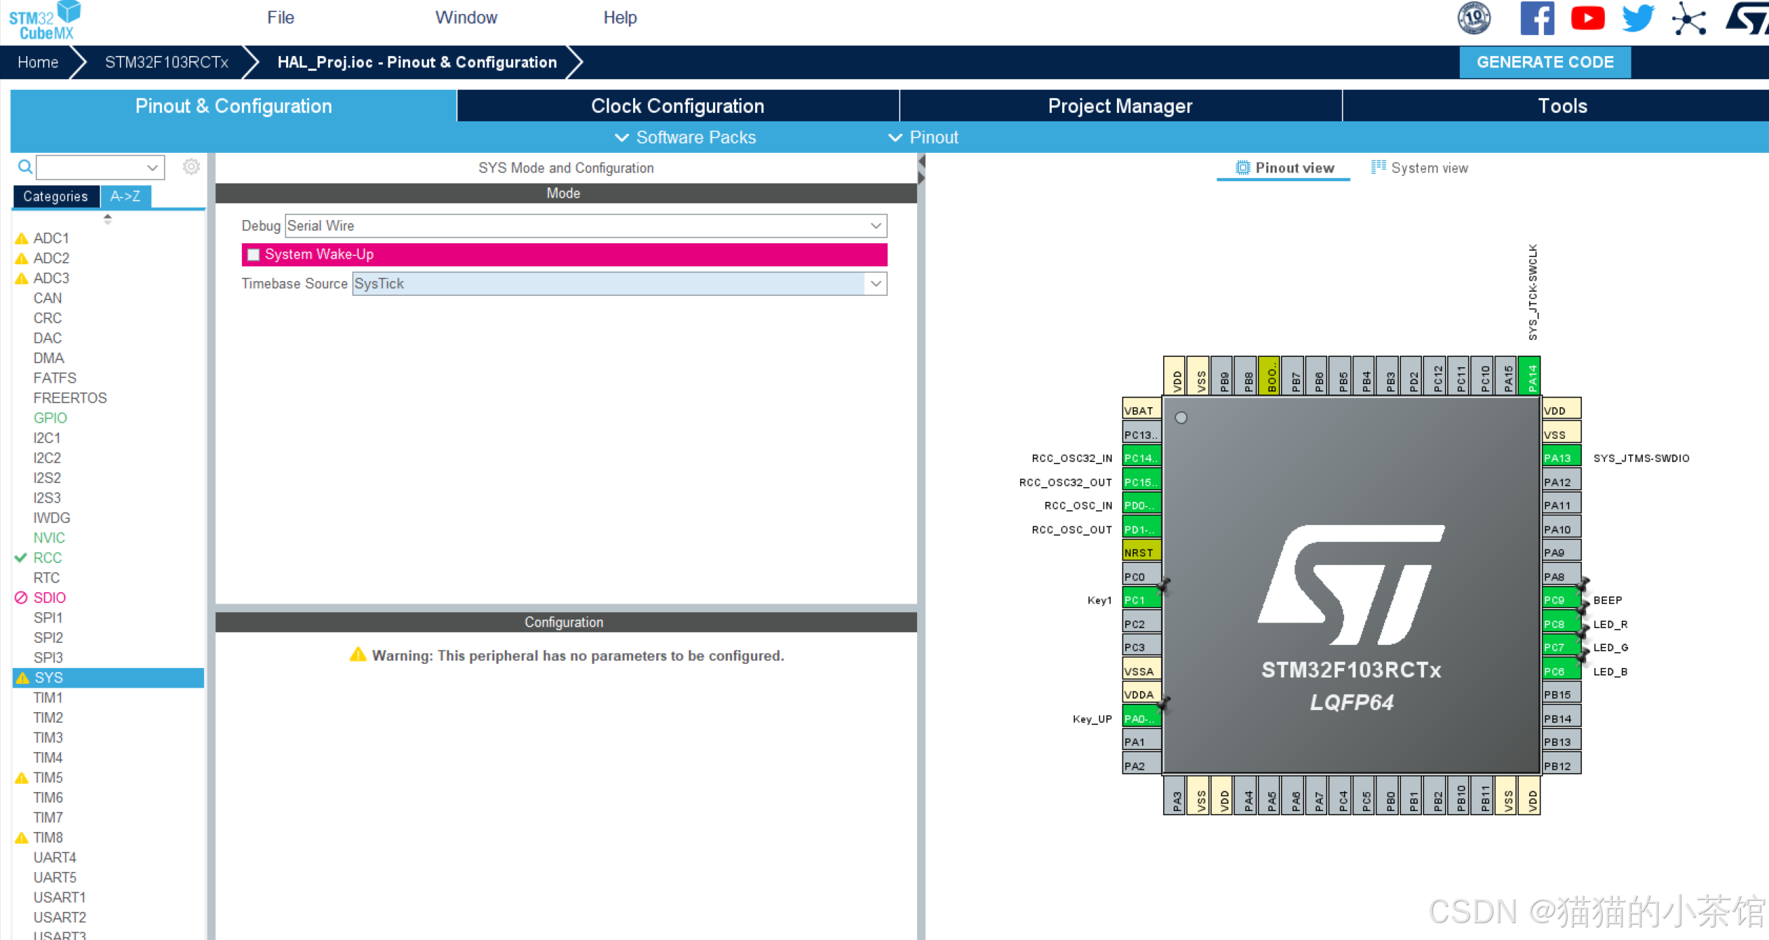Click the TIM5 warning icon
The height and width of the screenshot is (940, 1769).
pyautogui.click(x=22, y=778)
